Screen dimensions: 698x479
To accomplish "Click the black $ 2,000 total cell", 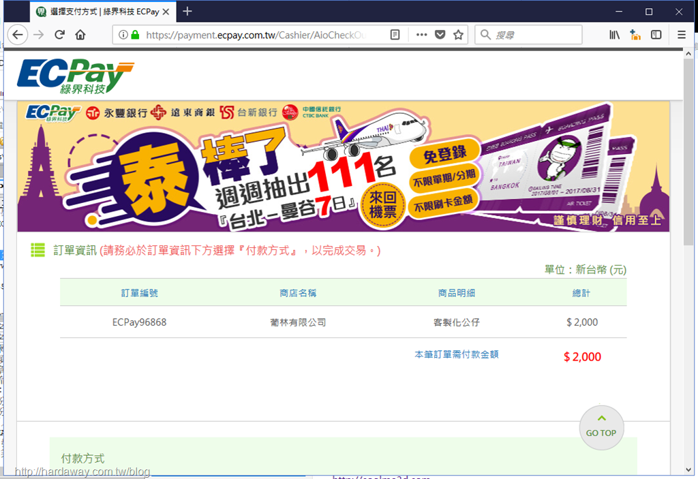I will [582, 322].
